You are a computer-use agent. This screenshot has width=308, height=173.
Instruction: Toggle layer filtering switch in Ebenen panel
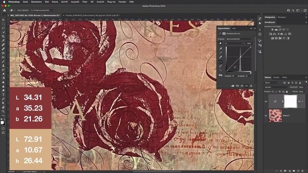click(x=306, y=82)
